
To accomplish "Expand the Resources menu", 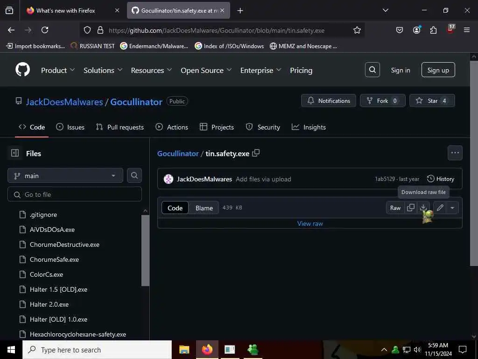I will click(x=152, y=70).
